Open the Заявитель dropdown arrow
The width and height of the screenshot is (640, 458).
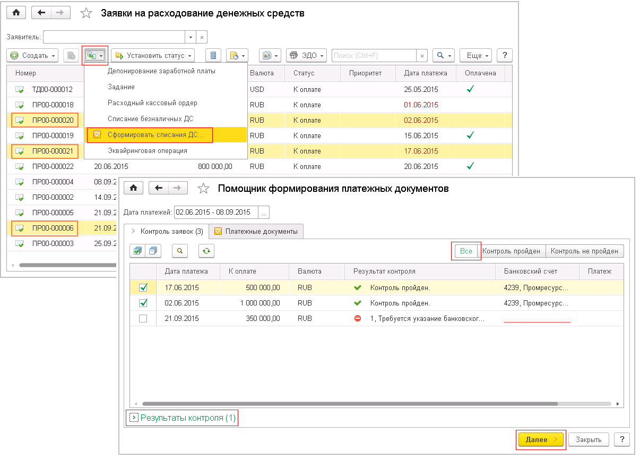[191, 37]
